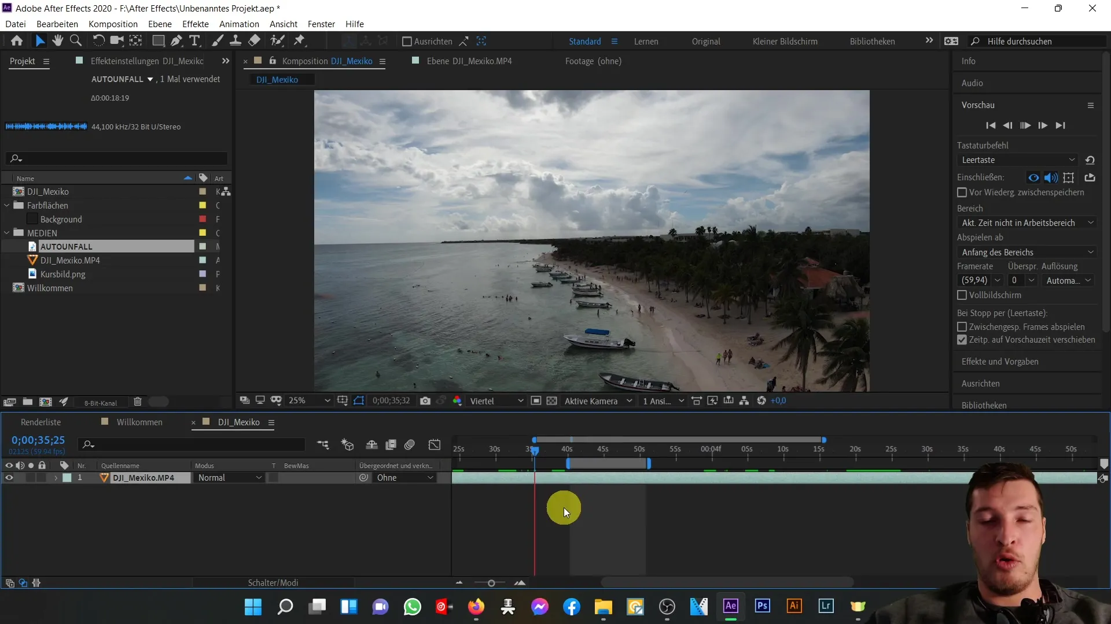Click the RAM-Vorschau play icon
This screenshot has width=1111, height=624.
pos(1025,125)
